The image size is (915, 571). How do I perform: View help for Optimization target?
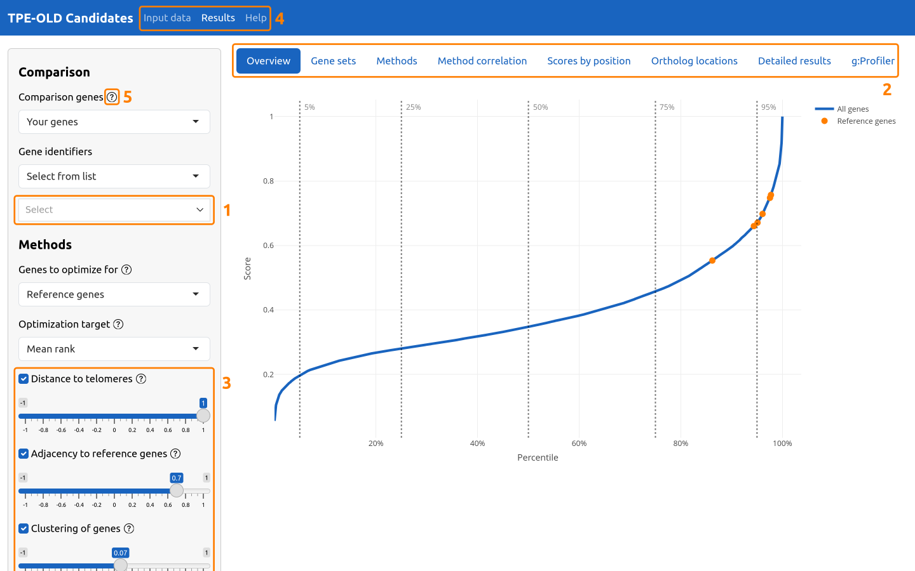[118, 324]
